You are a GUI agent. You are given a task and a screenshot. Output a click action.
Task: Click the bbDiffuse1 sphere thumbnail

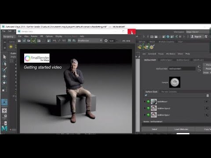click(154, 101)
